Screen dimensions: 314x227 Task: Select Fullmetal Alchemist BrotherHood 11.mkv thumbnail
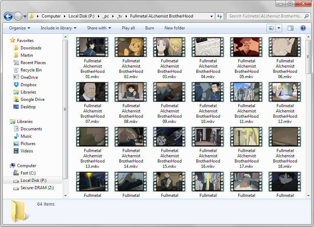click(246, 92)
